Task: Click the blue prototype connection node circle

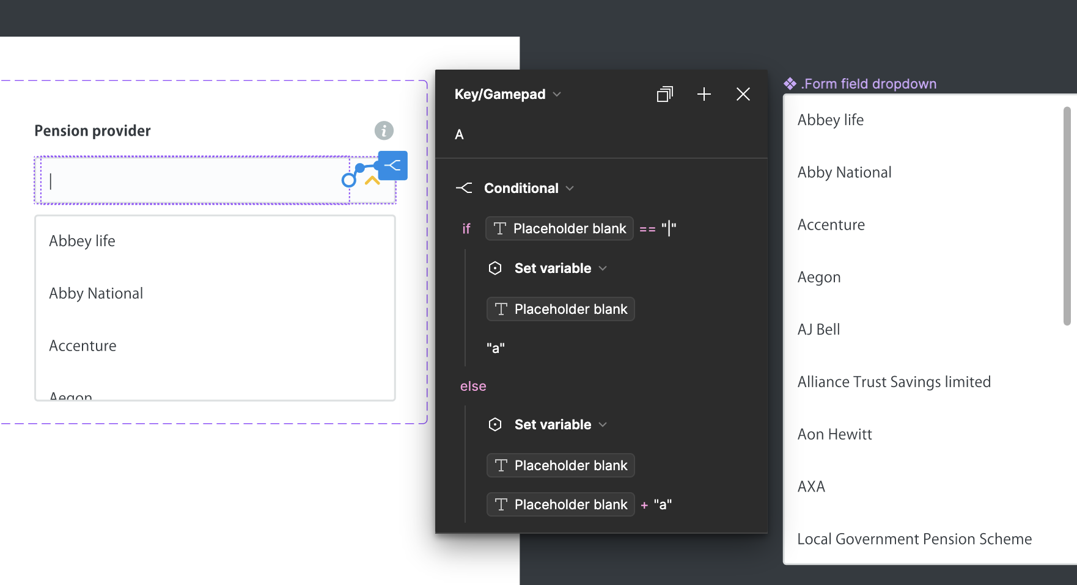Action: pyautogui.click(x=348, y=180)
